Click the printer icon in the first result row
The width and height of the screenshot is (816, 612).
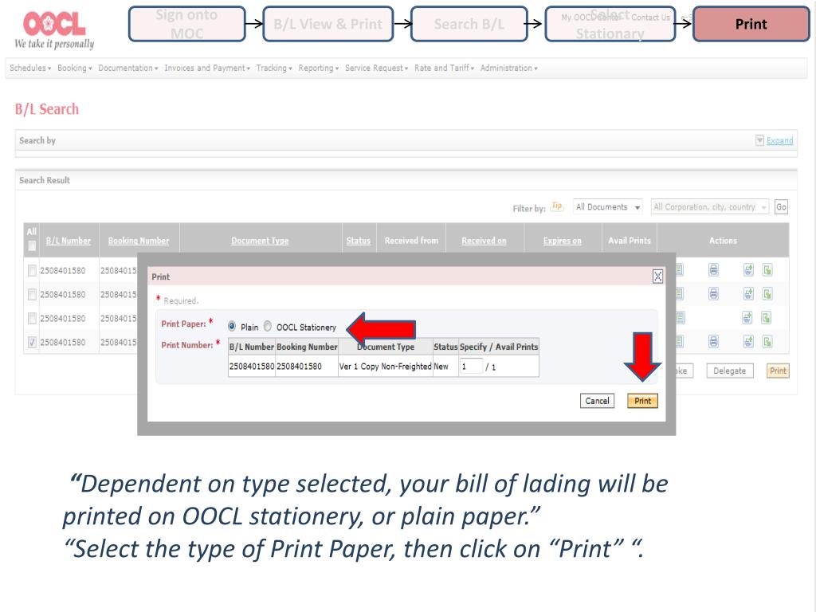(713, 269)
